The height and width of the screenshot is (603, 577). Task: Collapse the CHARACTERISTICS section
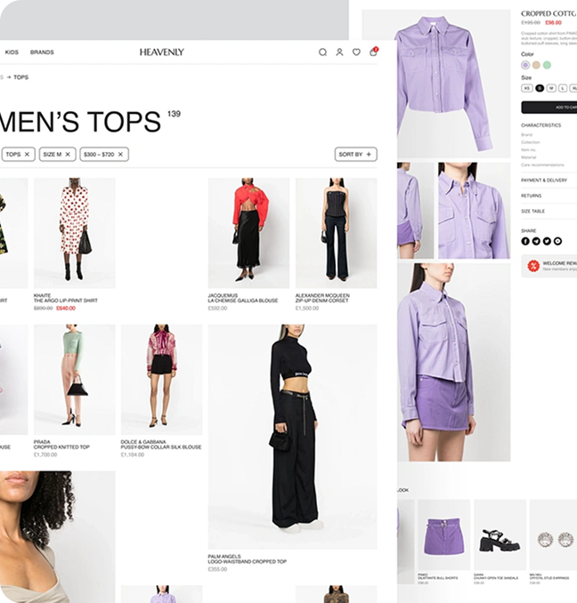click(x=541, y=125)
